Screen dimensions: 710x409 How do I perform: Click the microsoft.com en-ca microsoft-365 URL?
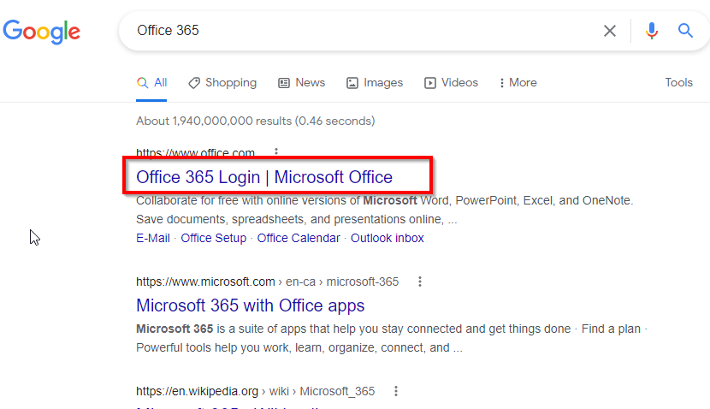pyautogui.click(x=268, y=282)
